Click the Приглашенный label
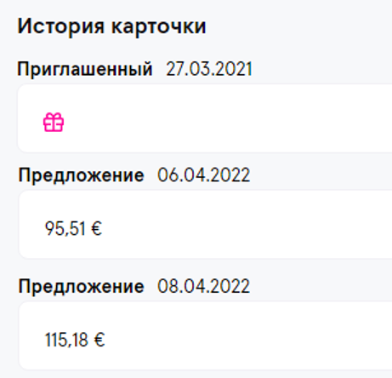 (x=85, y=69)
